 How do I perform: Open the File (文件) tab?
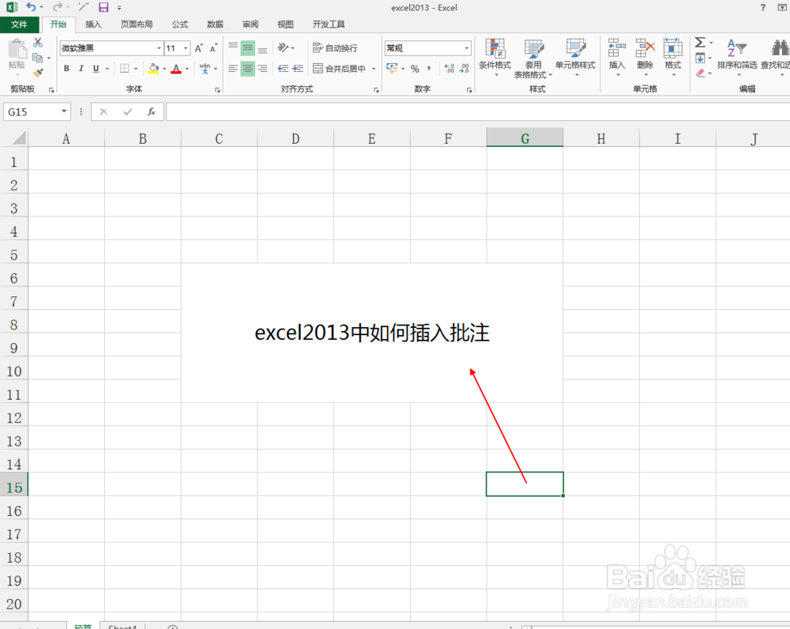(19, 24)
